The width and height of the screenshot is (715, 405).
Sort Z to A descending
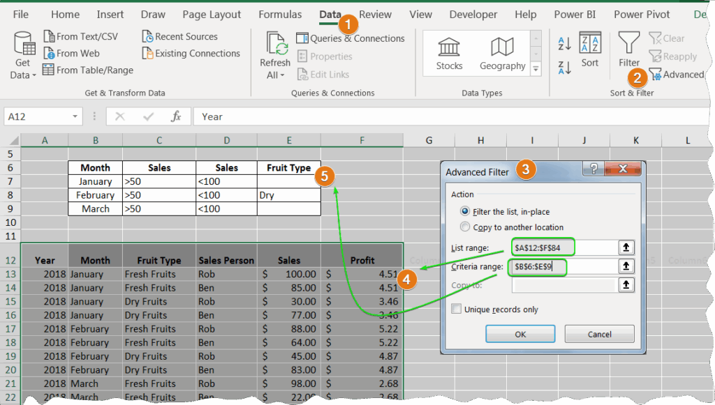[564, 68]
